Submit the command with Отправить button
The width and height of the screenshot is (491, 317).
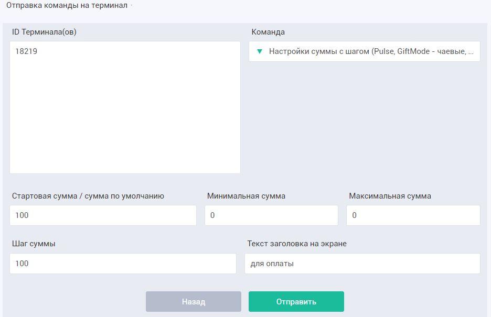pyautogui.click(x=296, y=301)
